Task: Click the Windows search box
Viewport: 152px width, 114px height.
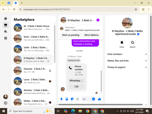Action: (31, 111)
